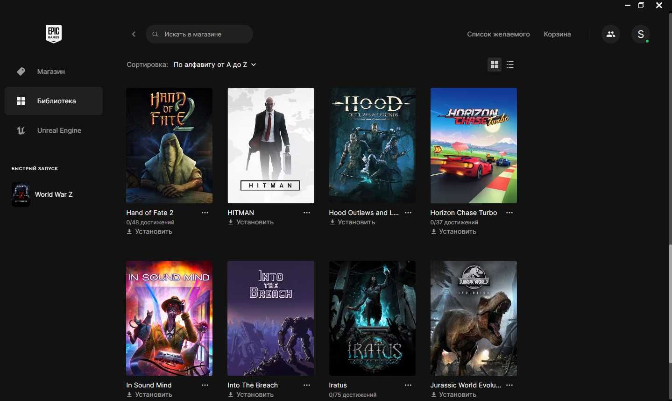Install Hand of Fate 2
672x401 pixels.
pyautogui.click(x=149, y=231)
